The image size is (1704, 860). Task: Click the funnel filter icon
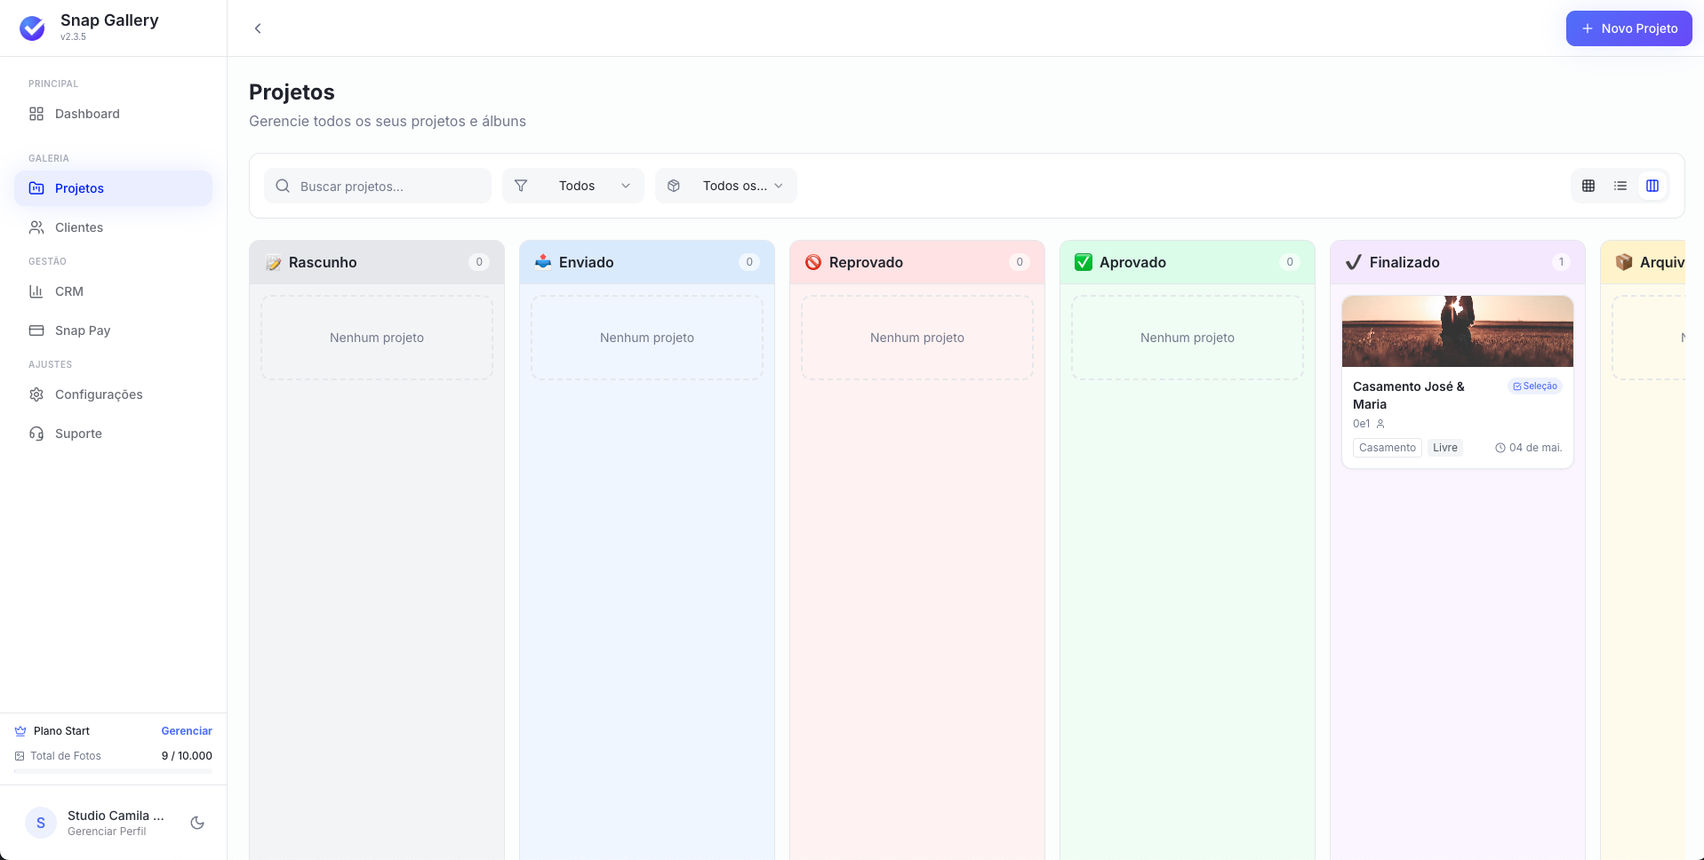tap(521, 186)
